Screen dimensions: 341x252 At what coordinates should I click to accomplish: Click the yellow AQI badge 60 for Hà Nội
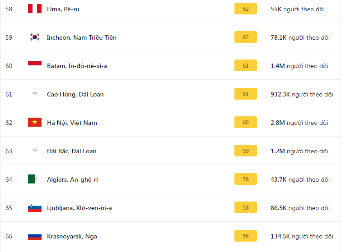(x=246, y=123)
